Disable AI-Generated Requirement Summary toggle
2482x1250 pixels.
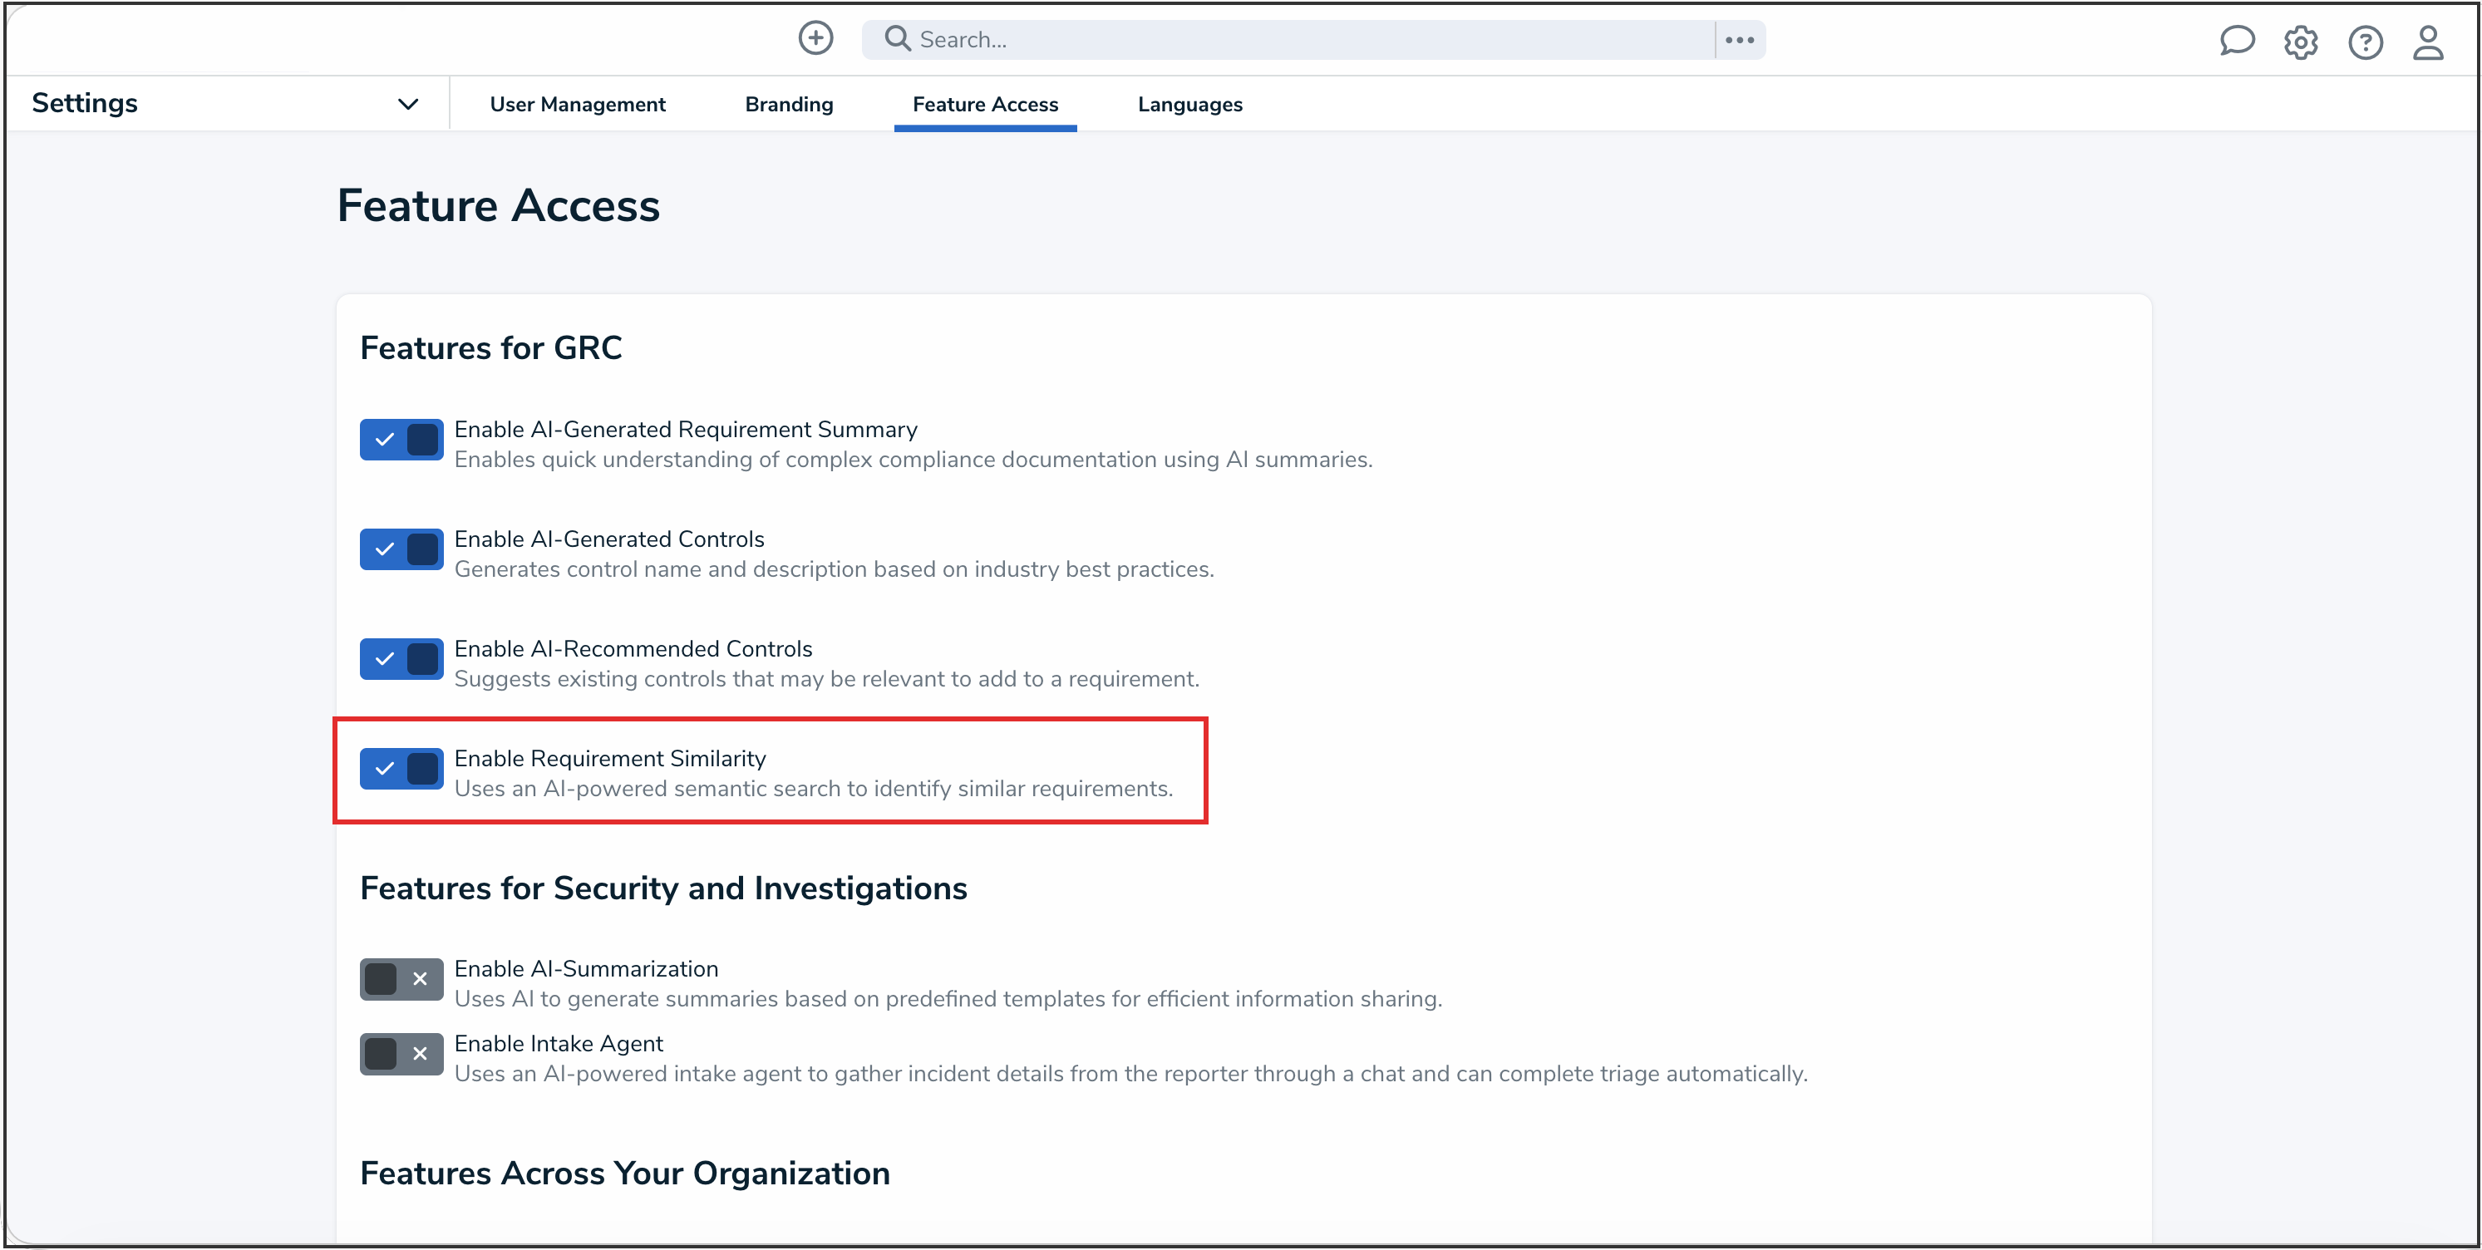[x=401, y=440]
